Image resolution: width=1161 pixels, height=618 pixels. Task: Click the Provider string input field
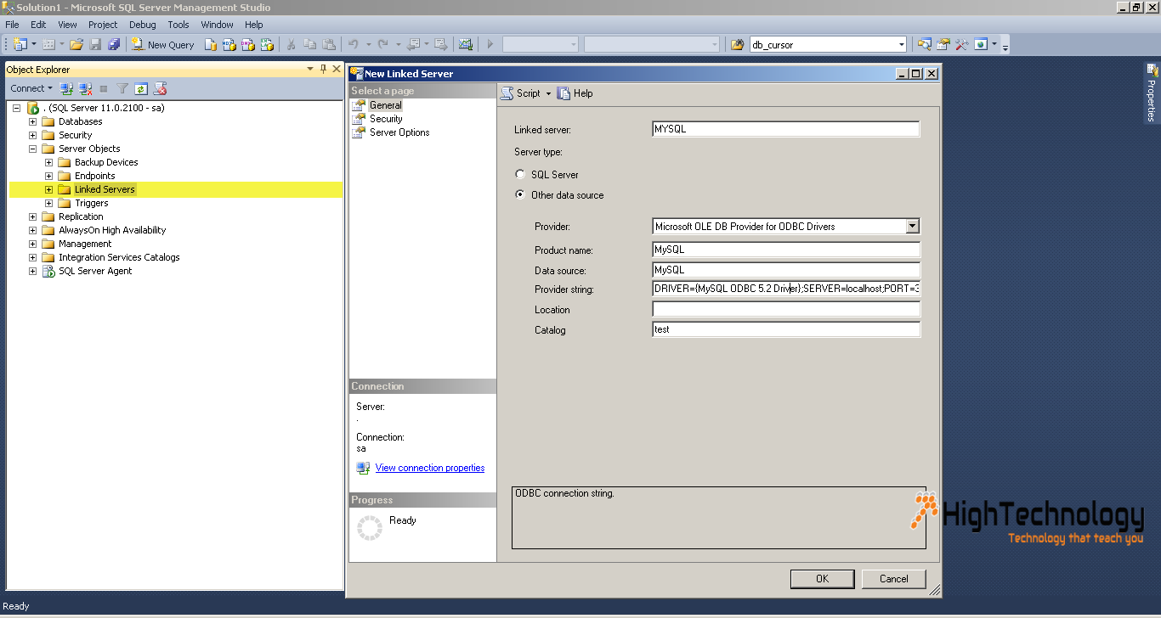click(785, 289)
